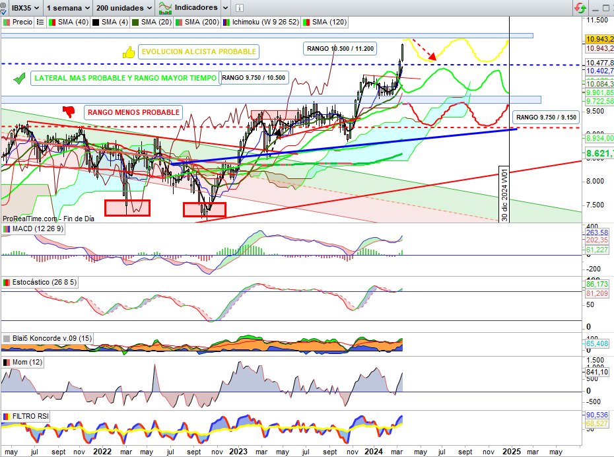This screenshot has height=457, width=614.
Task: Toggle the Precio legend entry
Action: 23,22
